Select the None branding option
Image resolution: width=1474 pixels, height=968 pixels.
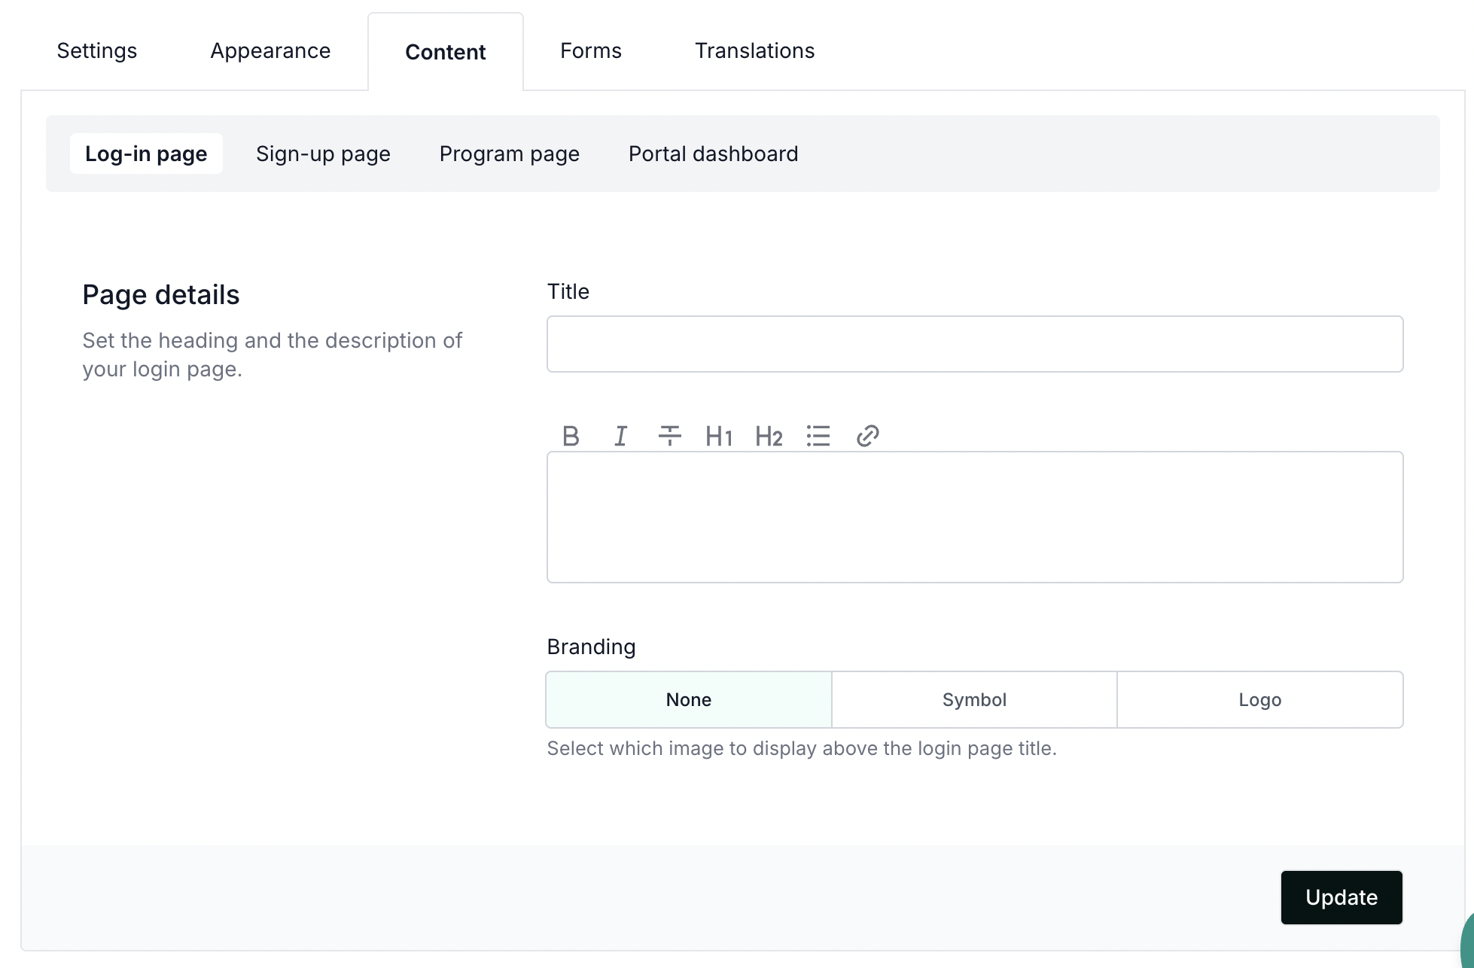tap(688, 699)
